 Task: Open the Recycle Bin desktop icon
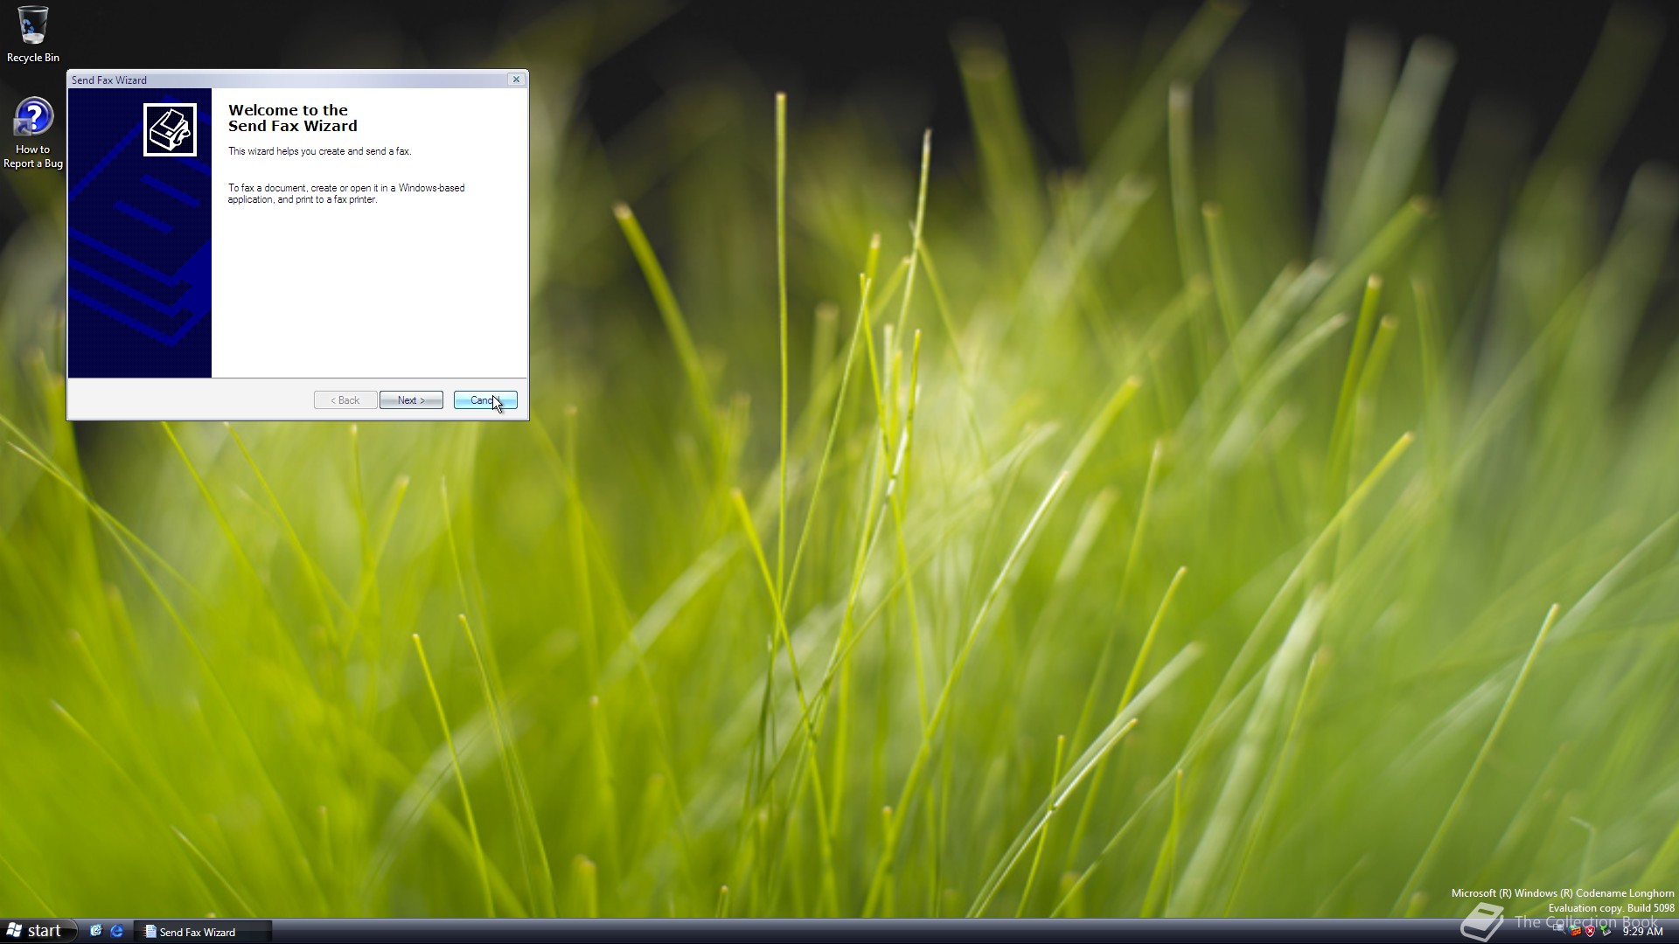(x=32, y=26)
